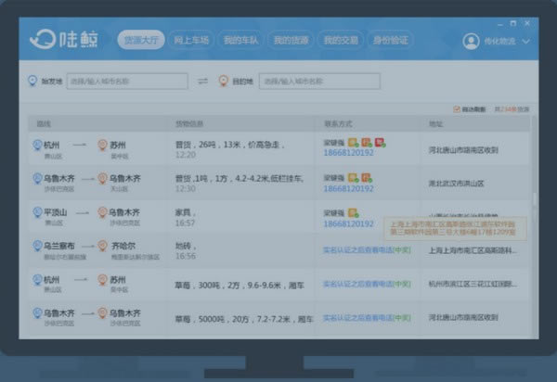Open the 网上车场 tab
Screen dimensions: 557x382
pyautogui.click(x=191, y=40)
